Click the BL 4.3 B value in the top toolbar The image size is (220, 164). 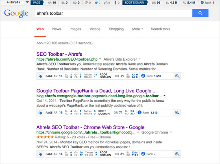point(171,2)
